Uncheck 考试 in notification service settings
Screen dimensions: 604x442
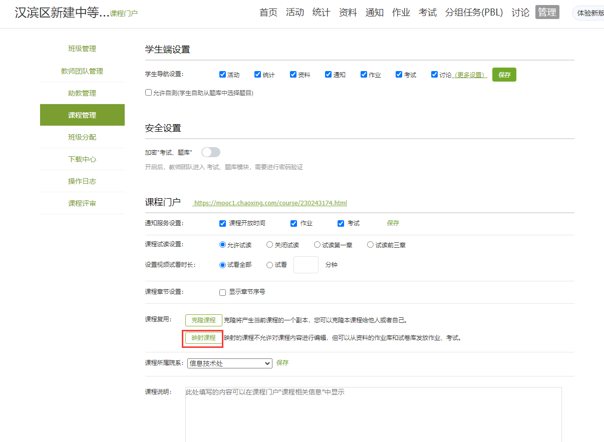(341, 223)
